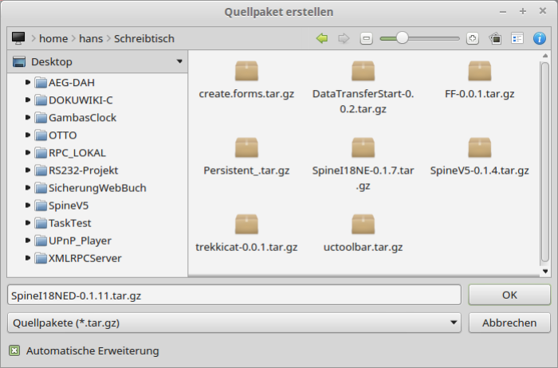
Task: Expand the AEG-DAH folder tree node
Action: pos(29,82)
